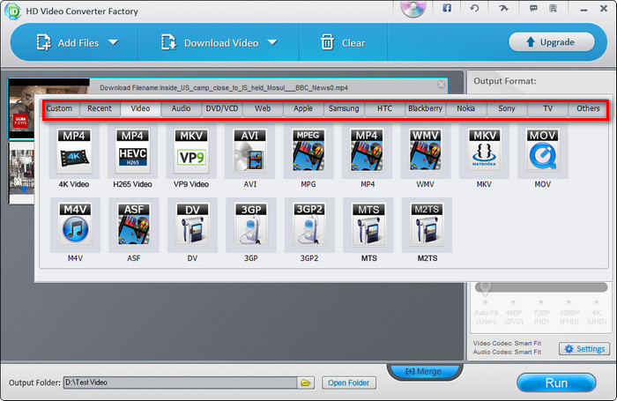Image resolution: width=617 pixels, height=401 pixels.
Task: Open the disc icon in title bar
Action: 413,8
